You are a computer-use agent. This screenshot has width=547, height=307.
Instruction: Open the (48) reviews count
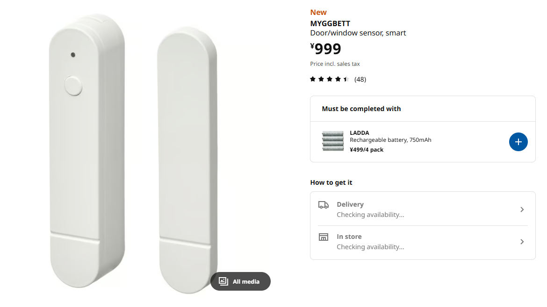click(x=360, y=79)
